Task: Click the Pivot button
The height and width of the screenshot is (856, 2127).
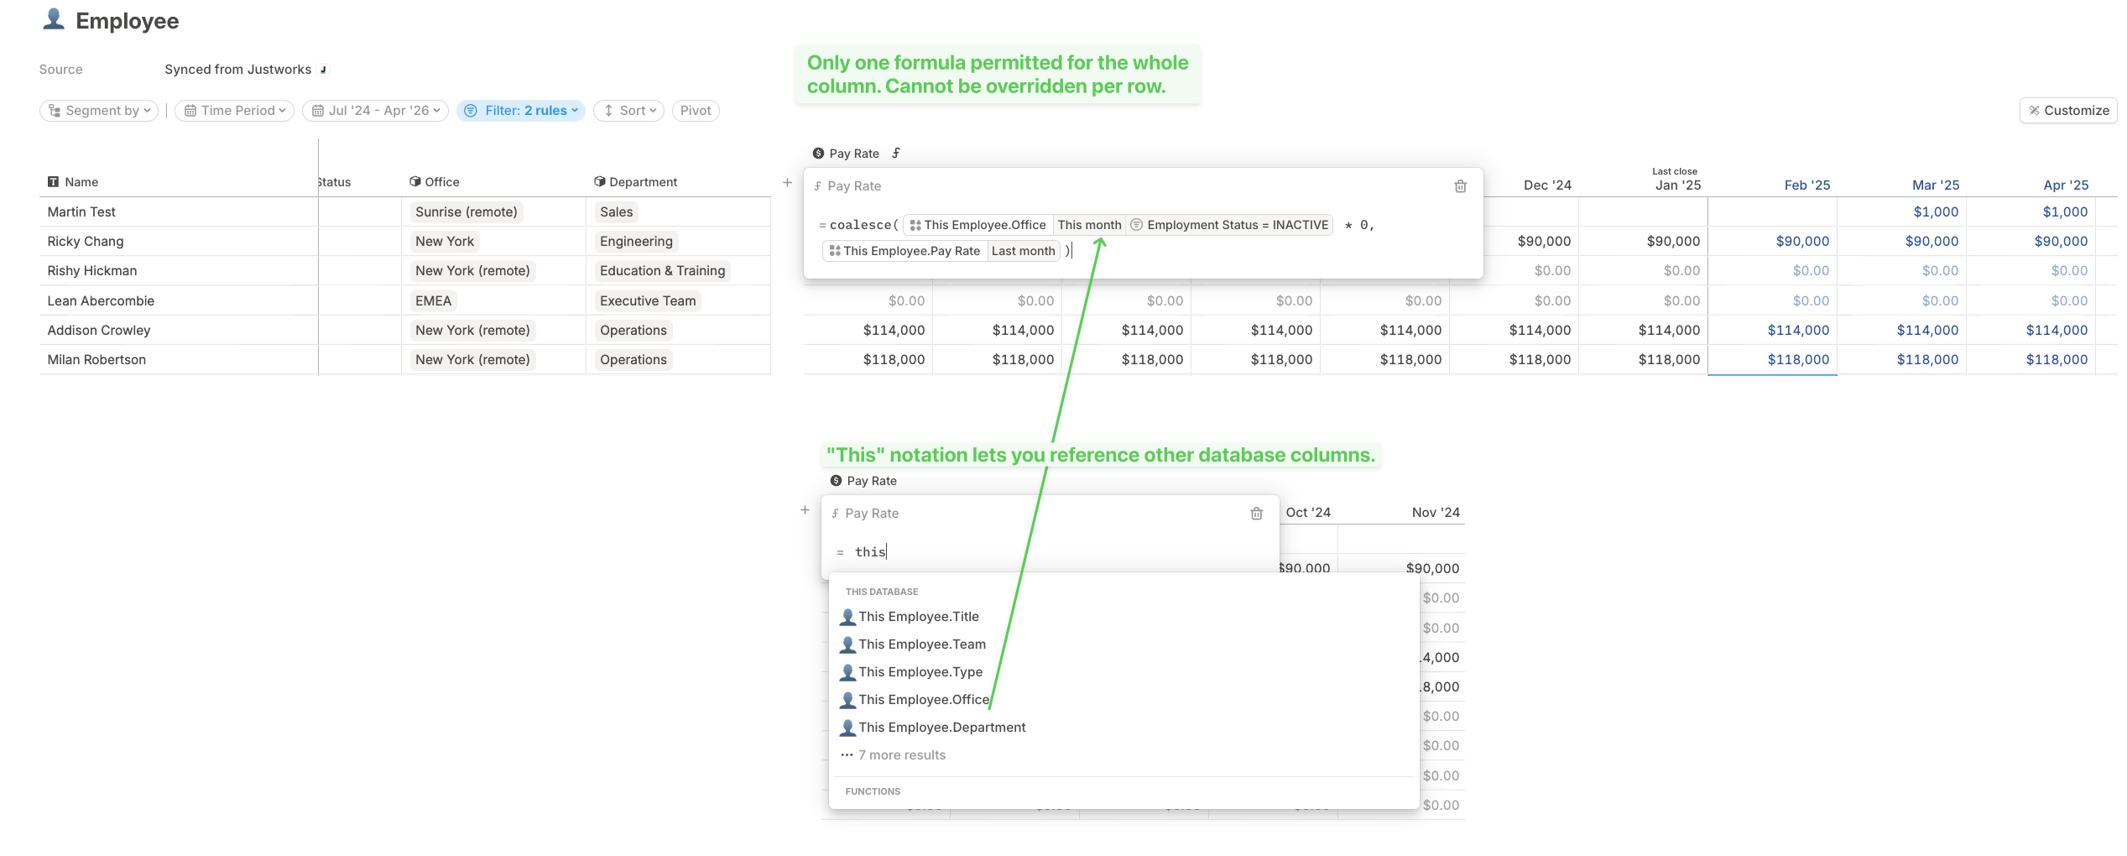Action: pyautogui.click(x=696, y=111)
